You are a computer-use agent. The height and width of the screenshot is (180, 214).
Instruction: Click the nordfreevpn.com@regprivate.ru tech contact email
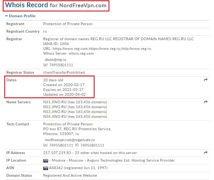[x=70, y=140]
